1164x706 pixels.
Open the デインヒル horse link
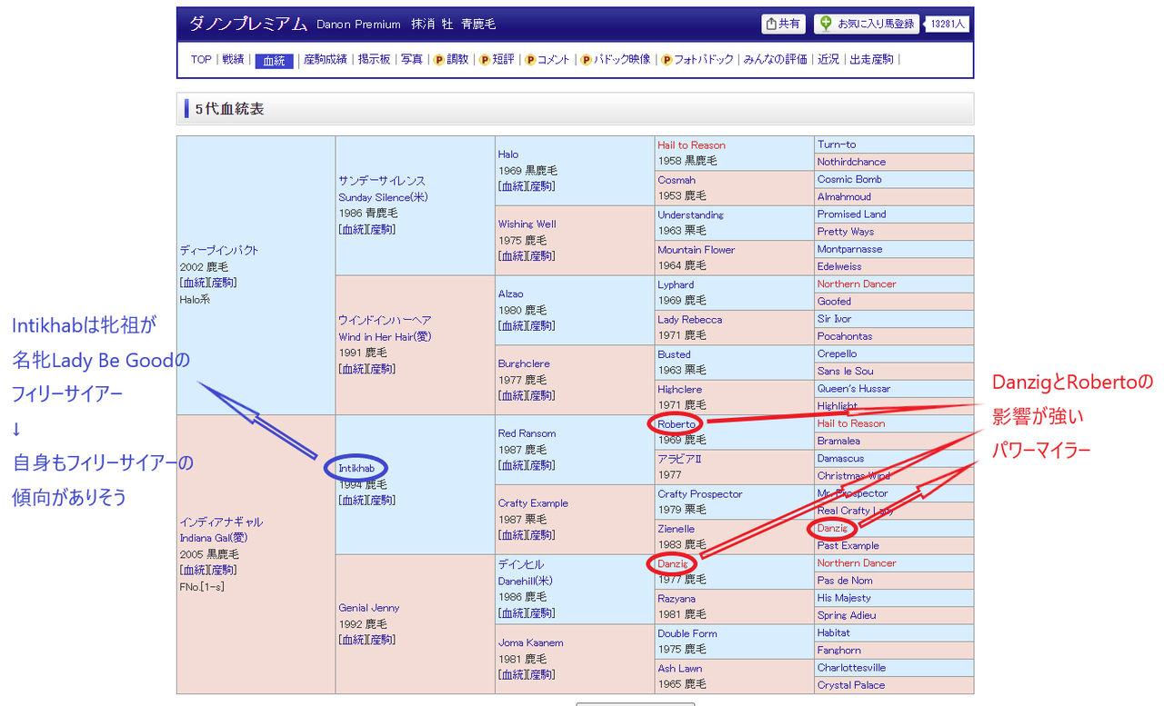(x=521, y=565)
